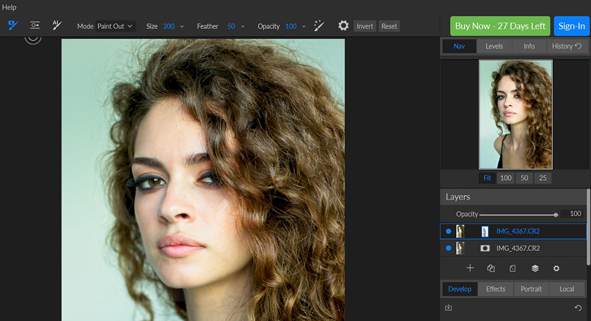
Task: Select the masking bug gradient tool
Action: 35,25
